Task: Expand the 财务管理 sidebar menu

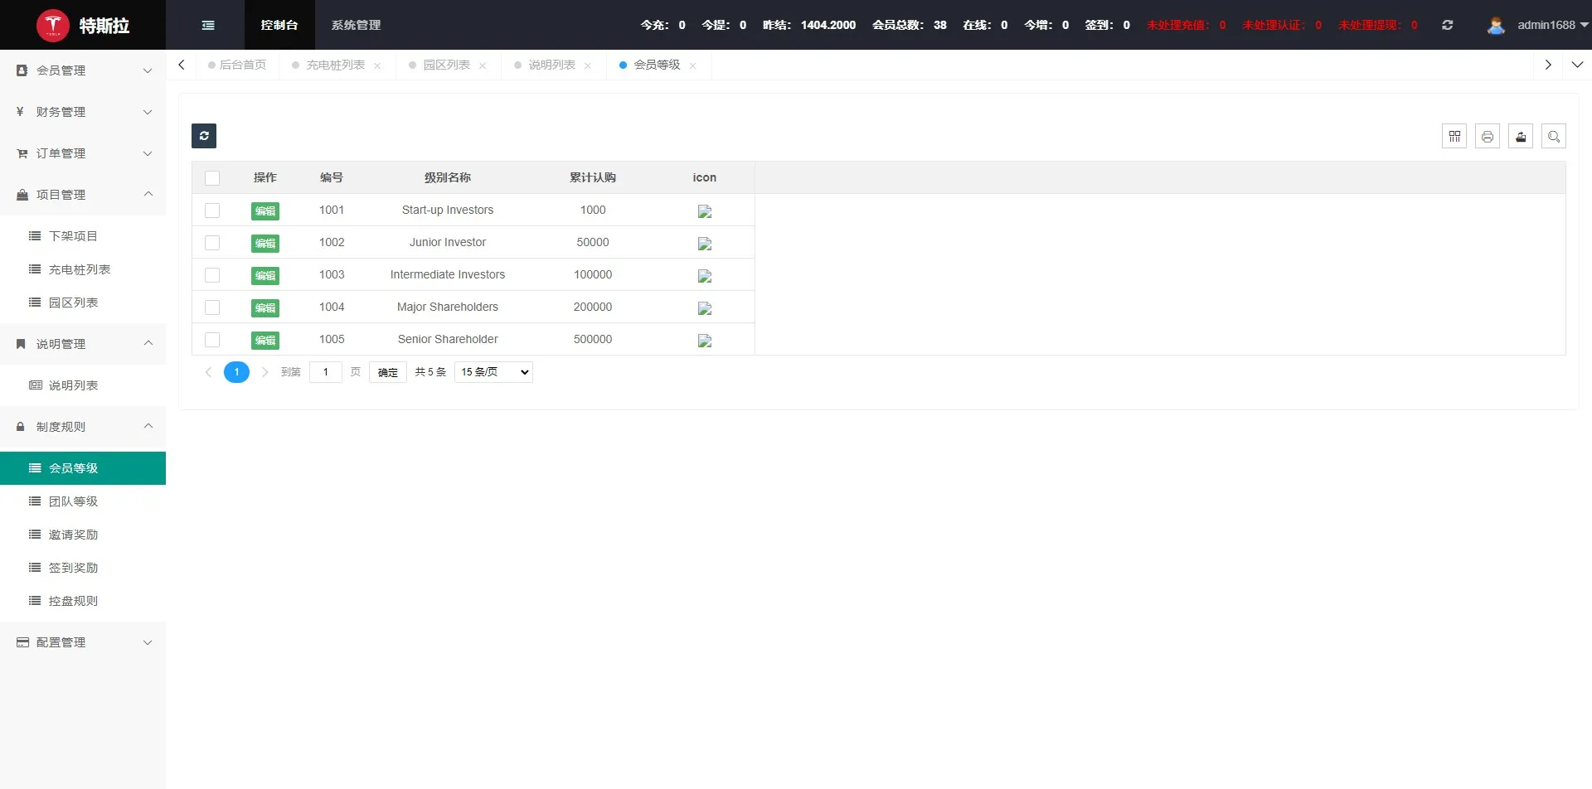Action: (x=83, y=112)
